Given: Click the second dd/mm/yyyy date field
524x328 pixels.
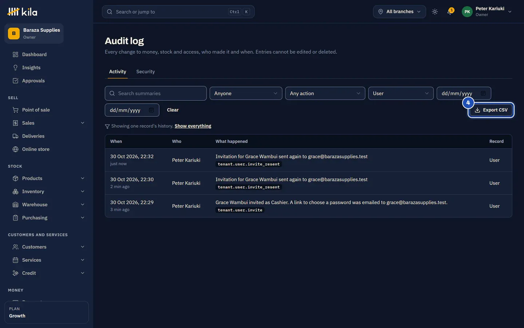Looking at the screenshot, I should pos(132,110).
